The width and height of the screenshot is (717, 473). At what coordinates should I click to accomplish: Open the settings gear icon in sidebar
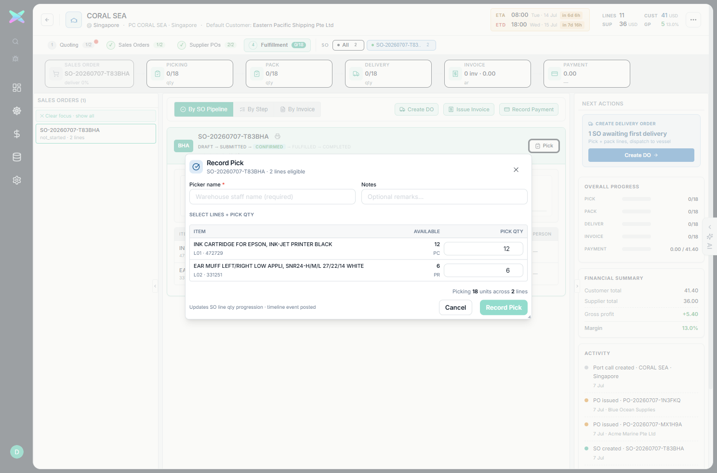point(17,180)
